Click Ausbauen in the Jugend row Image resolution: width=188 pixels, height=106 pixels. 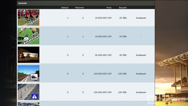pos(141,18)
